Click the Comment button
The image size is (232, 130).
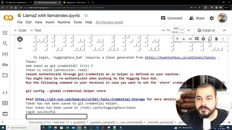[171, 18]
